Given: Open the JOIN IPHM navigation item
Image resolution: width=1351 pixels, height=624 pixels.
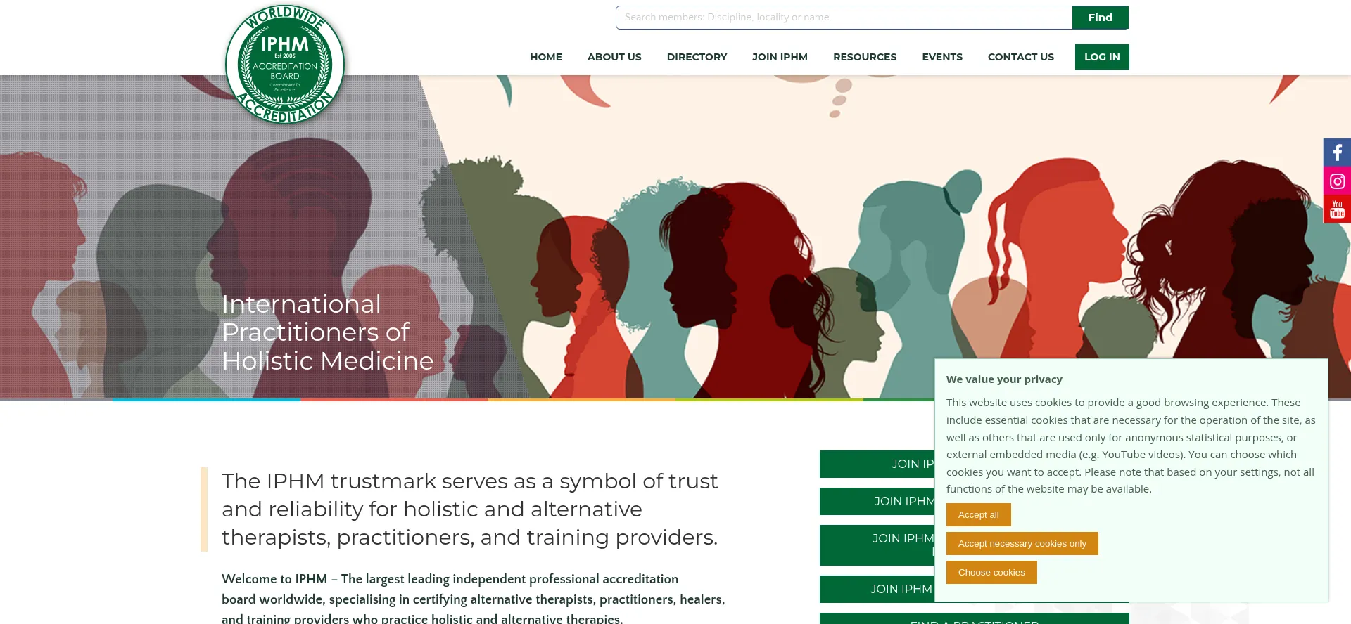Looking at the screenshot, I should [x=780, y=57].
